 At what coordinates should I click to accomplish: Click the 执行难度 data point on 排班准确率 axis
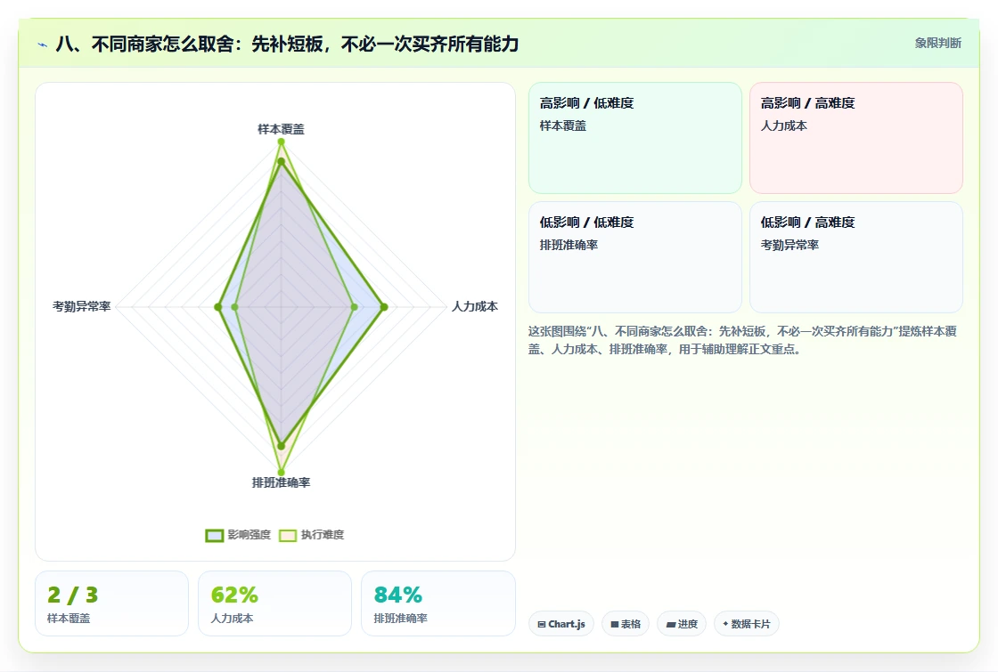[x=281, y=473]
